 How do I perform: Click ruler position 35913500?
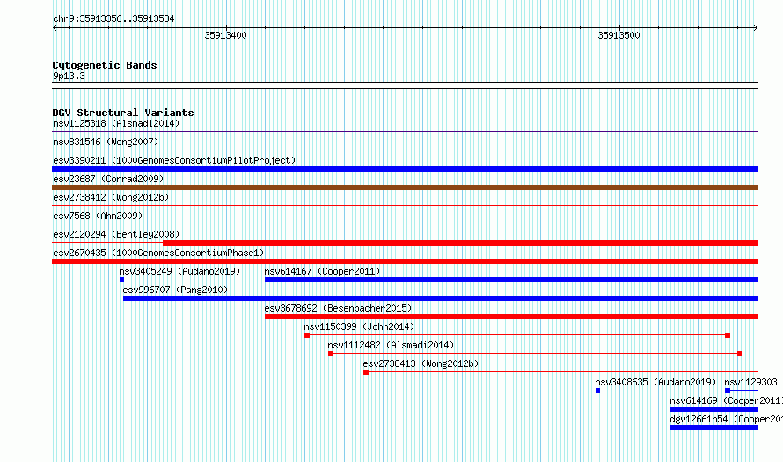coord(618,35)
